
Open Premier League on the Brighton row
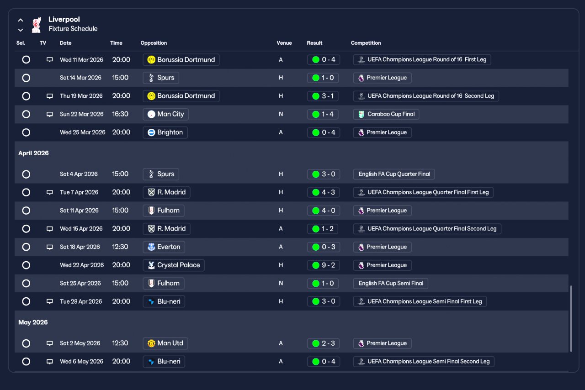(383, 133)
